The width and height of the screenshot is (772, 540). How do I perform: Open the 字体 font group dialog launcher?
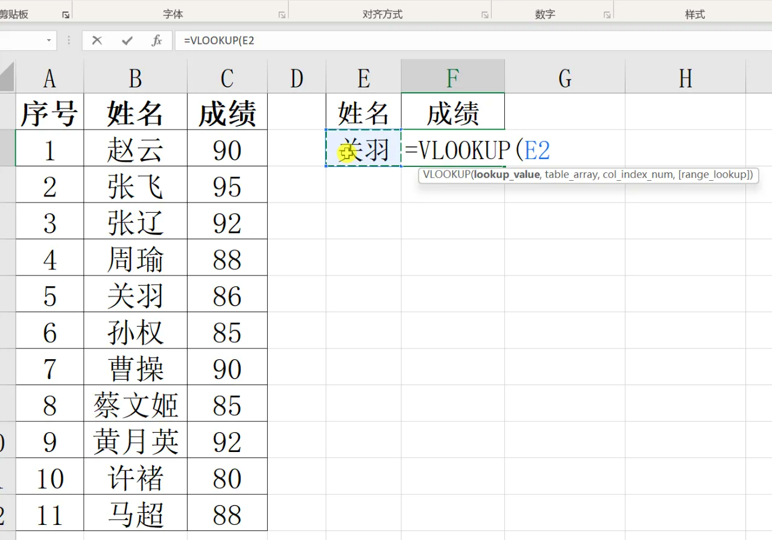282,14
